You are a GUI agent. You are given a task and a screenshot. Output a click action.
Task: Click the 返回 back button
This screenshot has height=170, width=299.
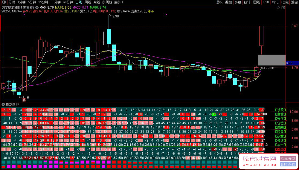click(295, 2)
